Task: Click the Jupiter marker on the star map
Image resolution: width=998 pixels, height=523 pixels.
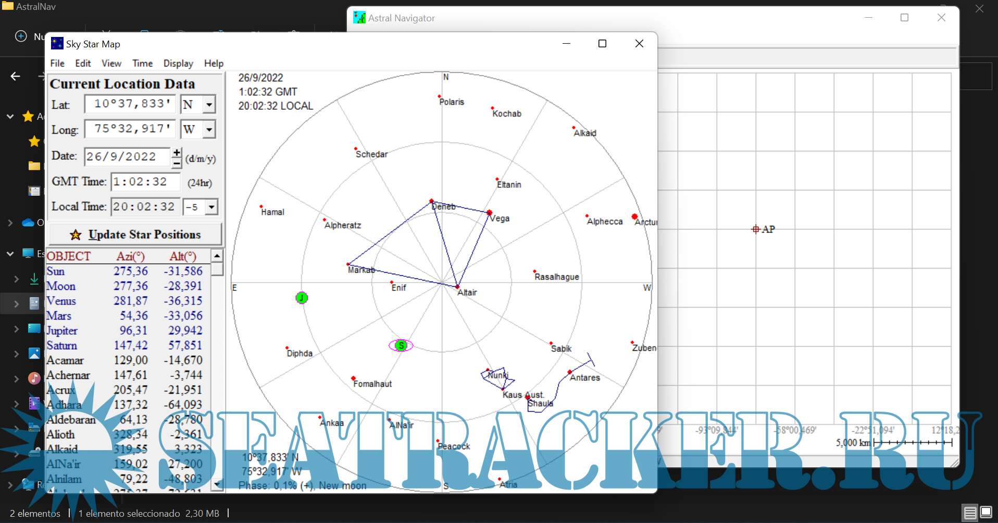Action: coord(302,298)
